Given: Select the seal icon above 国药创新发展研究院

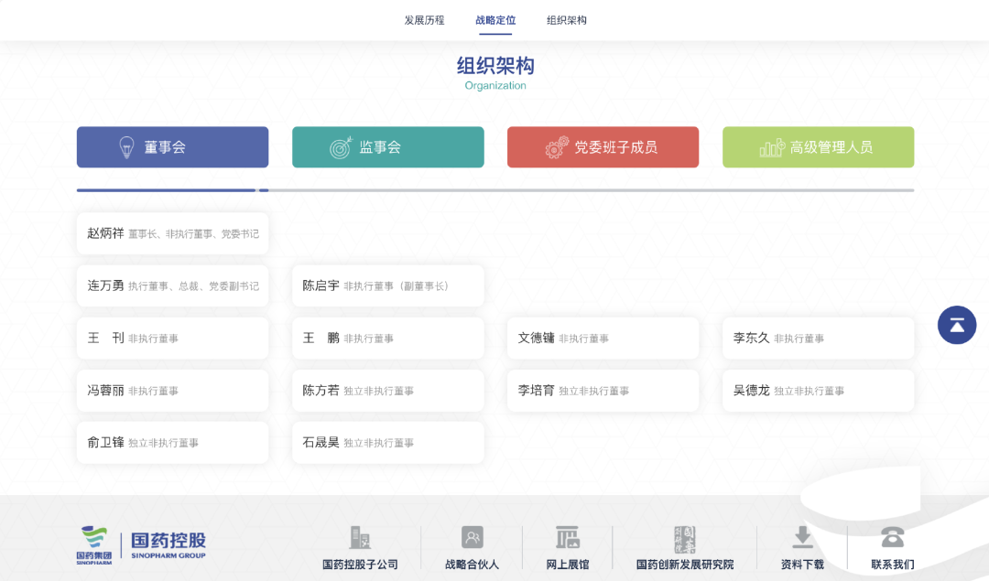Looking at the screenshot, I should (685, 539).
